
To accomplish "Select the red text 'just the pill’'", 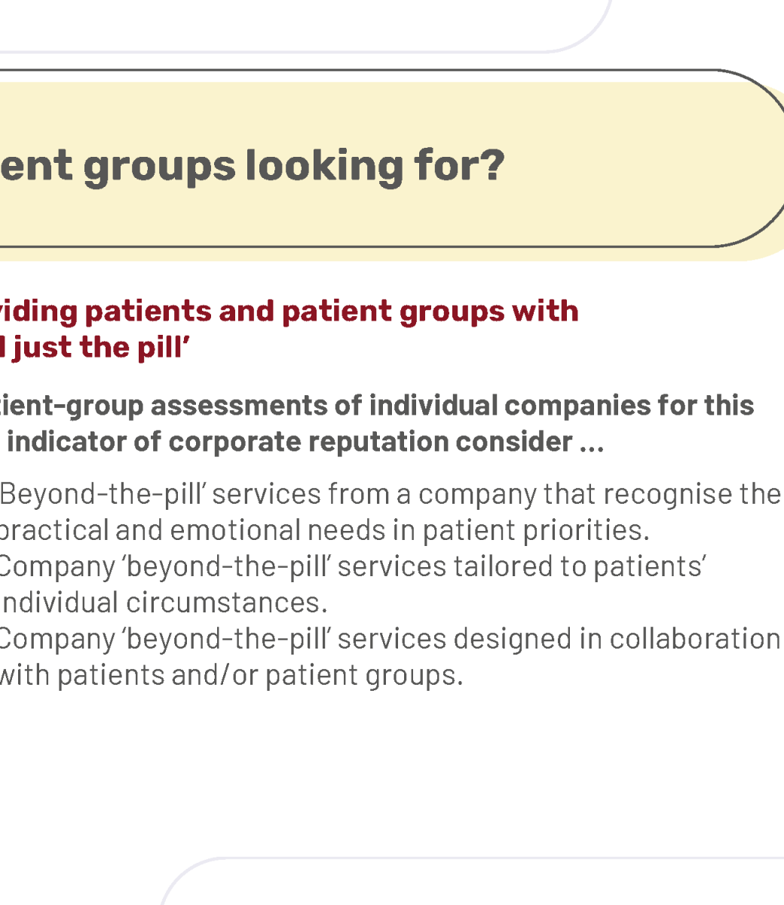I will (x=100, y=348).
